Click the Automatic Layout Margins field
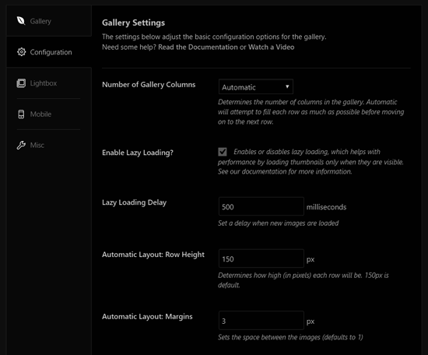 click(261, 320)
